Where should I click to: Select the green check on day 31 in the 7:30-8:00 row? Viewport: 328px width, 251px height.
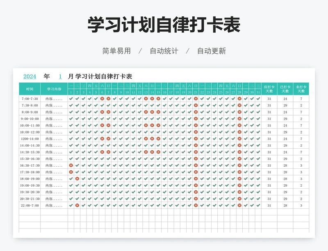(x=258, y=105)
